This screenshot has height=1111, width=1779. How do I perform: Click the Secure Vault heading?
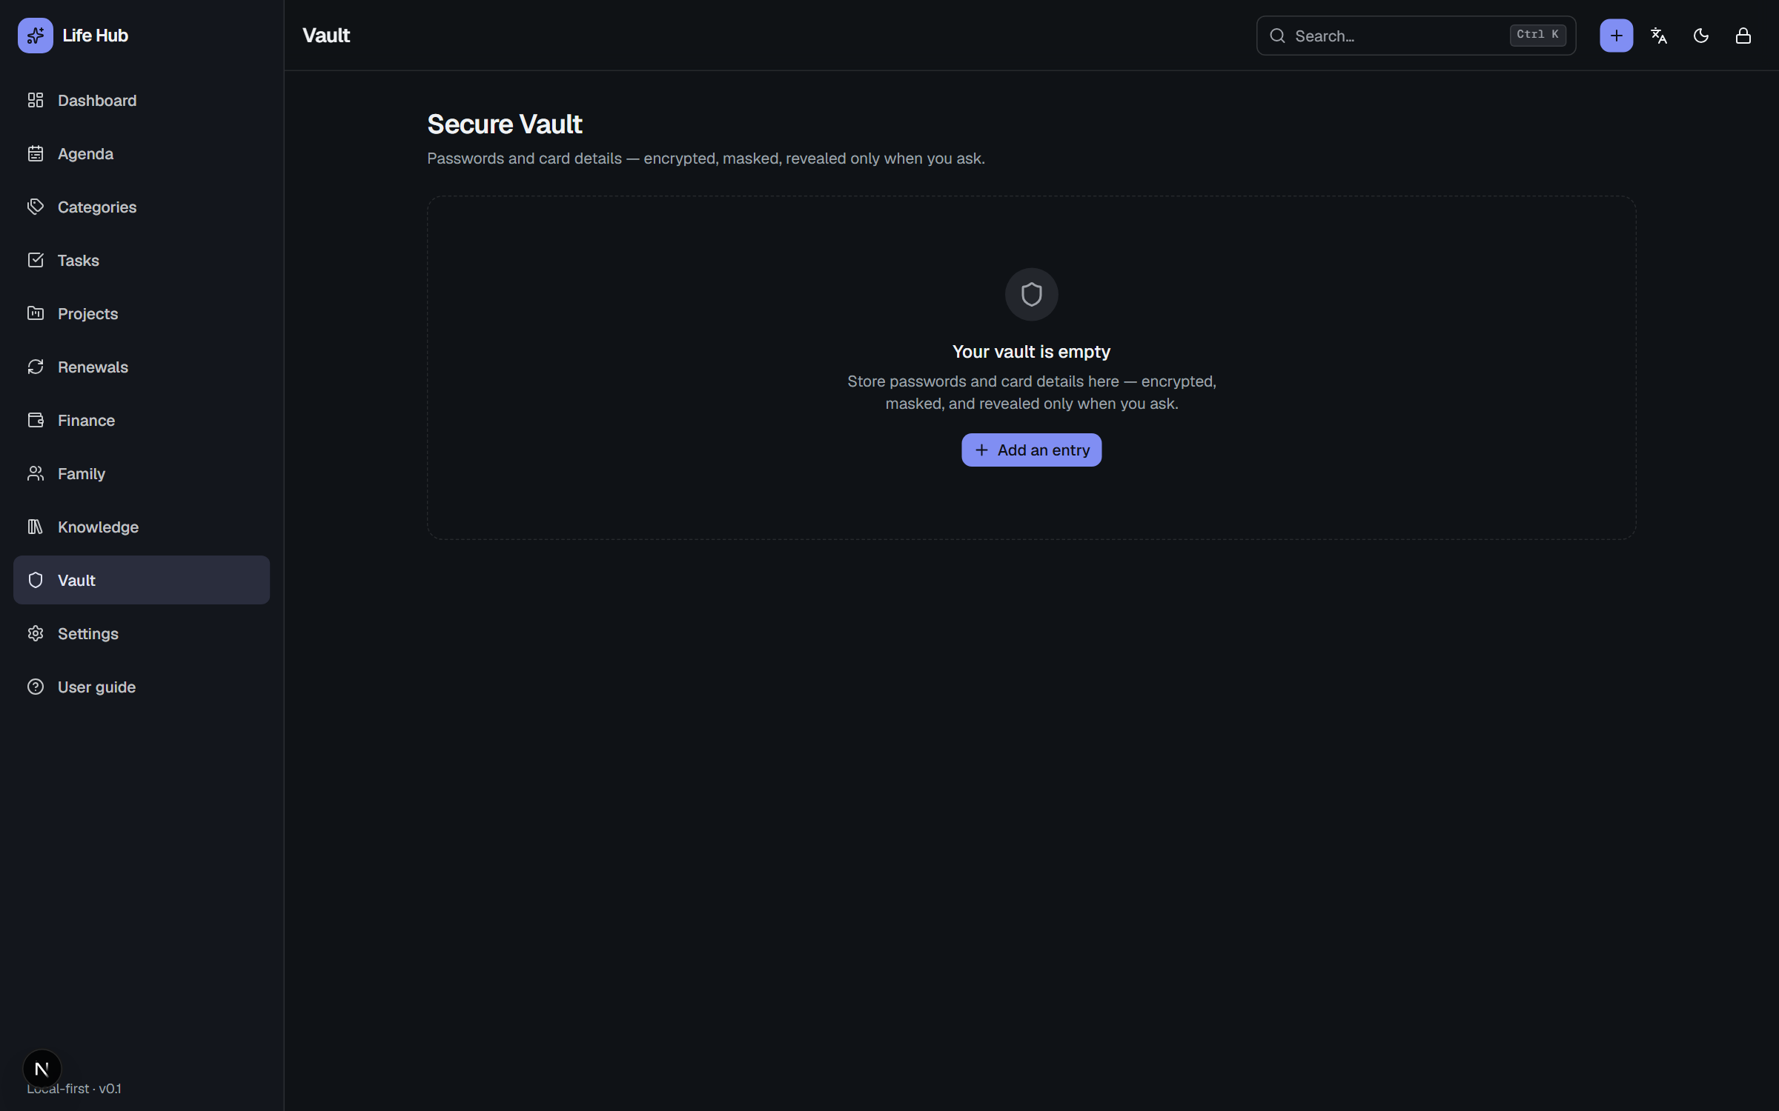tap(505, 124)
